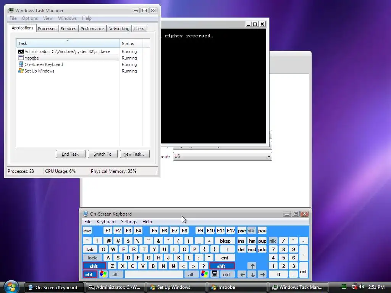The height and width of the screenshot is (293, 391).
Task: Click the numpad ent key on keyboard
Action: pyautogui.click(x=304, y=270)
